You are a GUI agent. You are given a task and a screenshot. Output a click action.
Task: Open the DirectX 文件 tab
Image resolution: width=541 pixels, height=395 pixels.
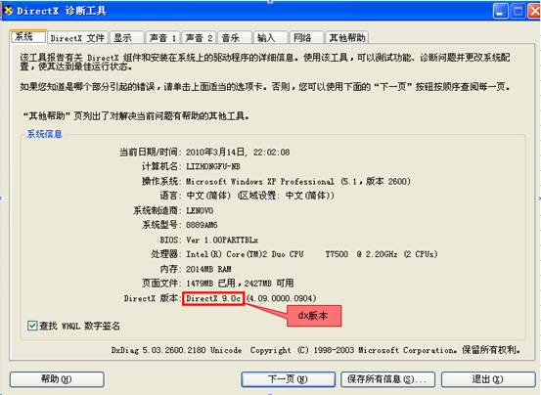point(77,37)
